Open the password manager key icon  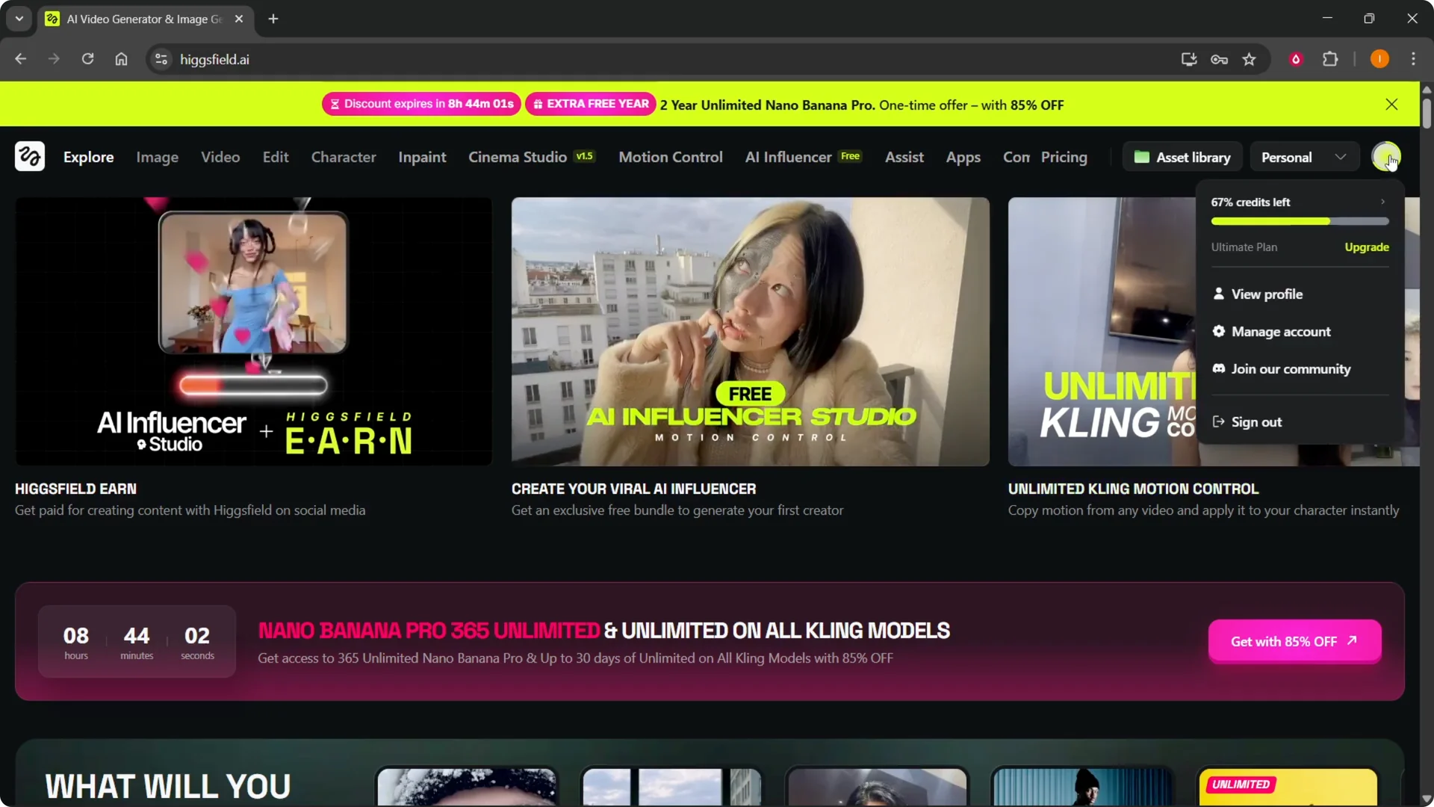tap(1219, 59)
